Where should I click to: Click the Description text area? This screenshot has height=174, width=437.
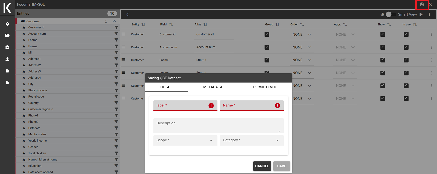pos(218,125)
